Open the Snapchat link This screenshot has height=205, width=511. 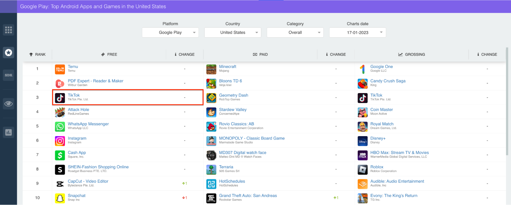[x=77, y=196]
